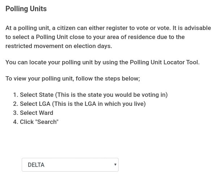Click the Polling Units heading
Viewport: 217px width, 177px height.
coord(26,9)
